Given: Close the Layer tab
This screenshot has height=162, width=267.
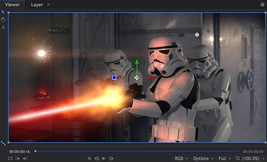Looking at the screenshot, I should (x=48, y=5).
